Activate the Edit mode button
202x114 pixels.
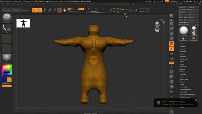tap(34, 10)
